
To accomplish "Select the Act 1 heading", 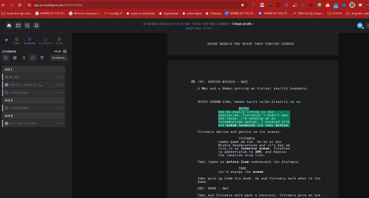I will tap(34, 69).
